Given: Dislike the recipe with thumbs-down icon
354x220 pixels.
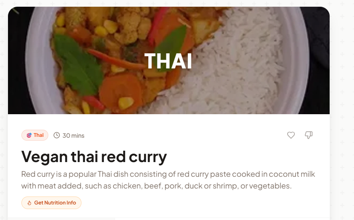Looking at the screenshot, I should 309,135.
